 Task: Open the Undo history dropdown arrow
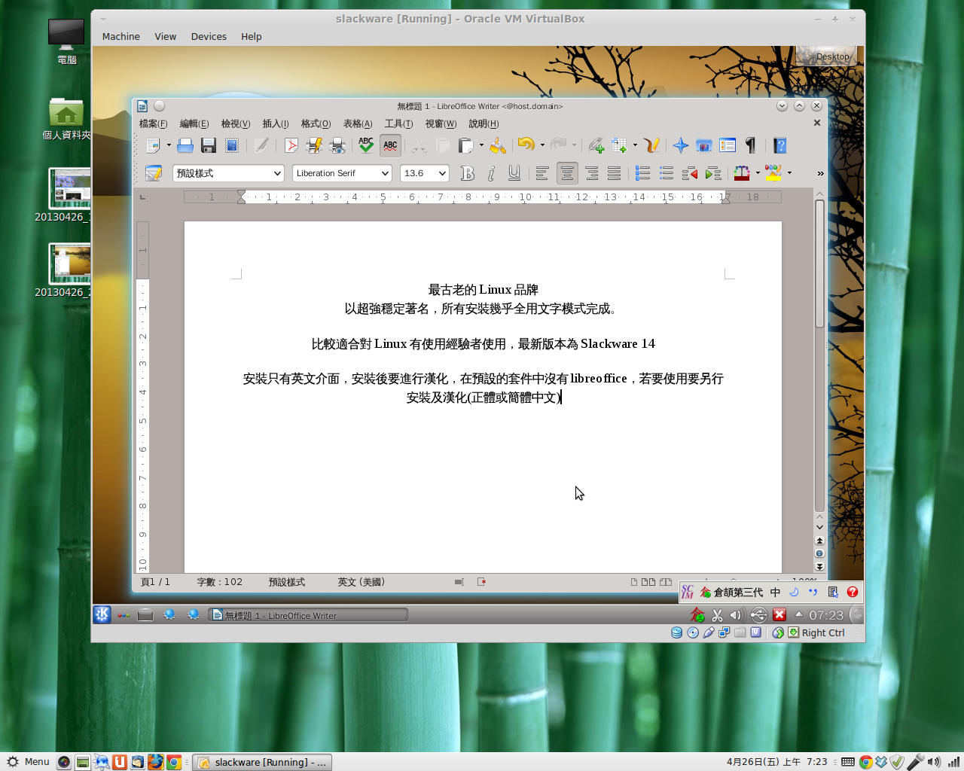pyautogui.click(x=542, y=145)
